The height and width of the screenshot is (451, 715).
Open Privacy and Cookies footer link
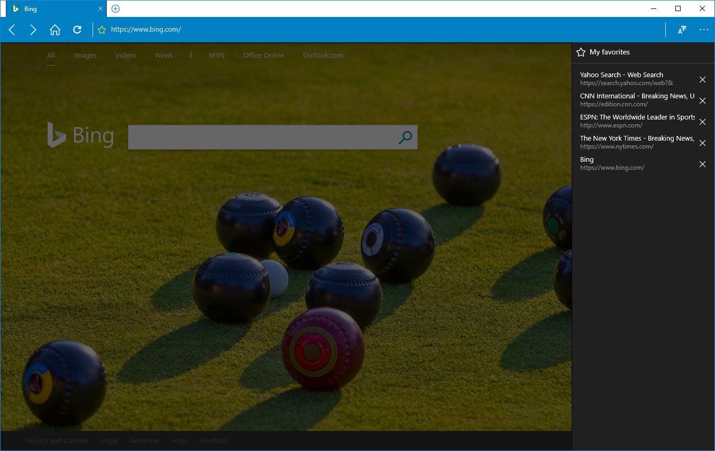pos(57,440)
